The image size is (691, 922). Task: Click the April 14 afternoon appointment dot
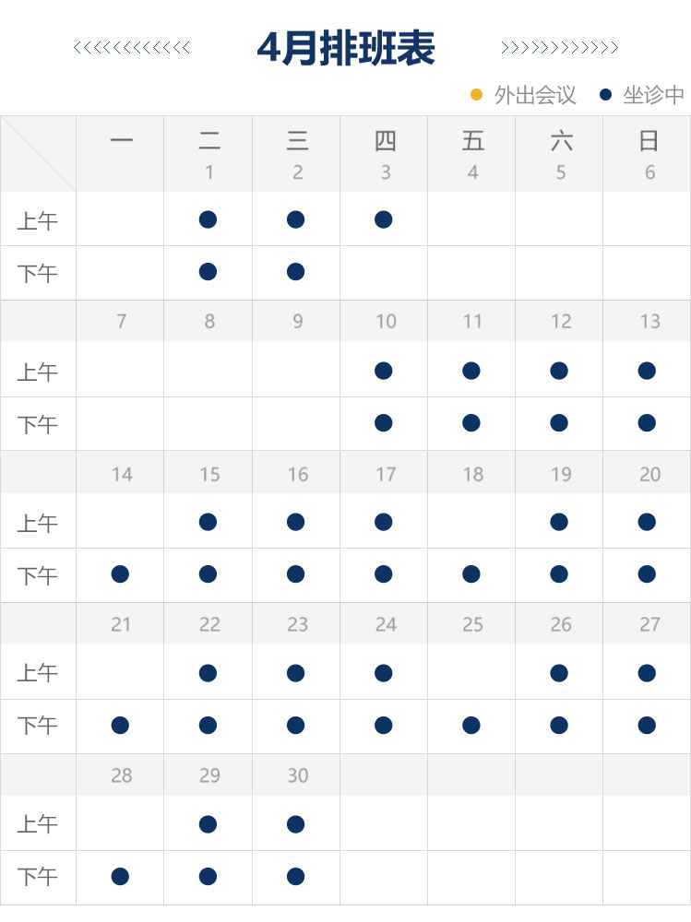[120, 574]
